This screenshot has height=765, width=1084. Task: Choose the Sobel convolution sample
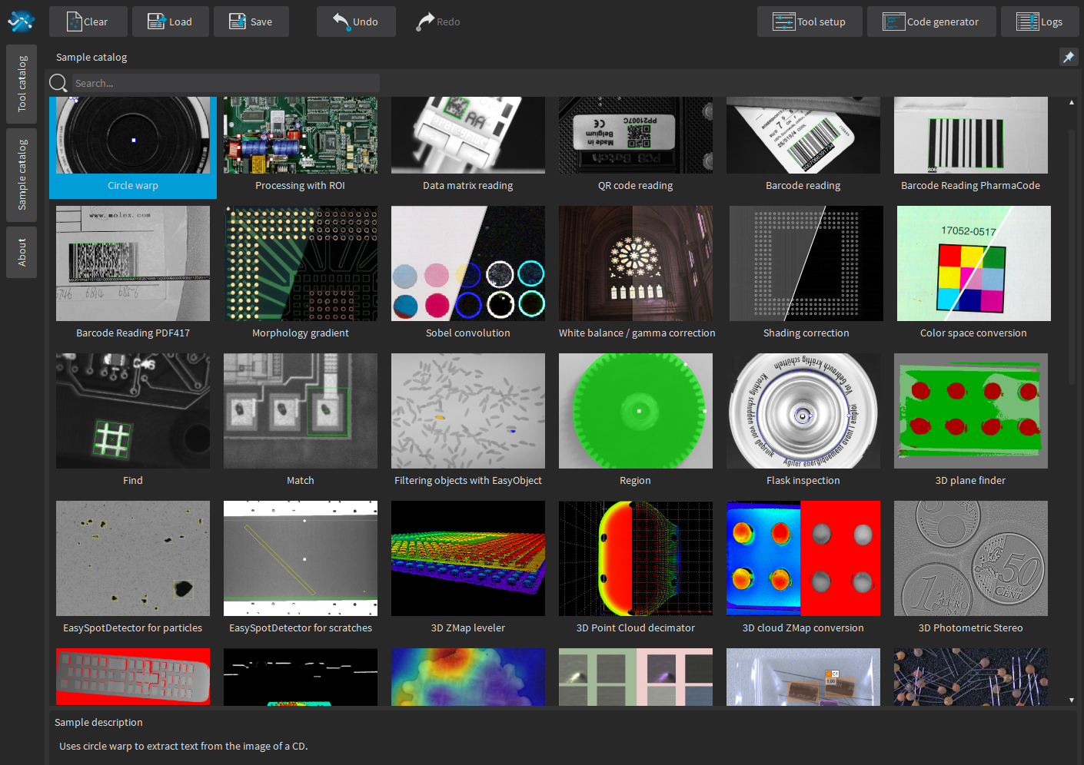(x=467, y=272)
